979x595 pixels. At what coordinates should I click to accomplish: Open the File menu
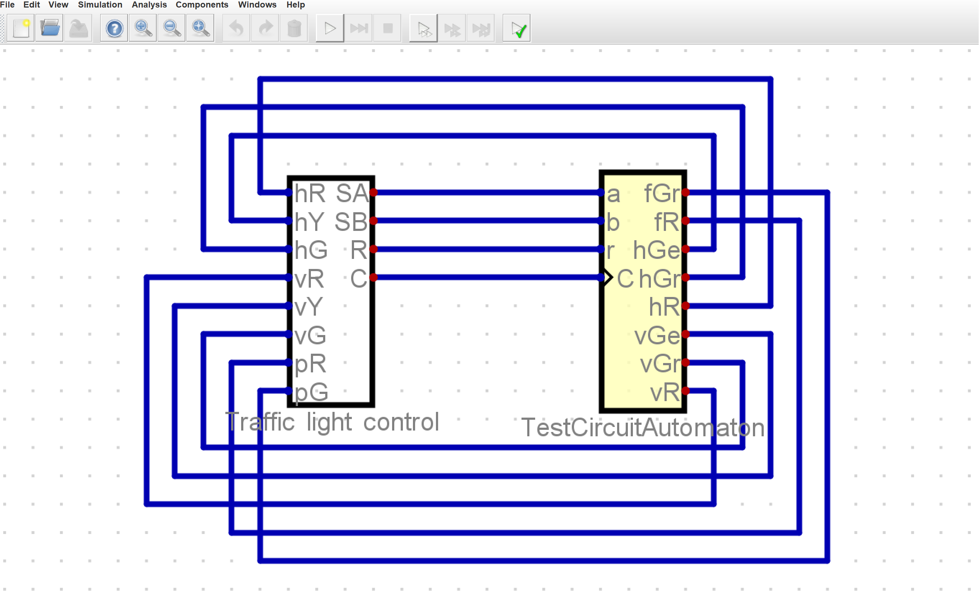pos(8,5)
